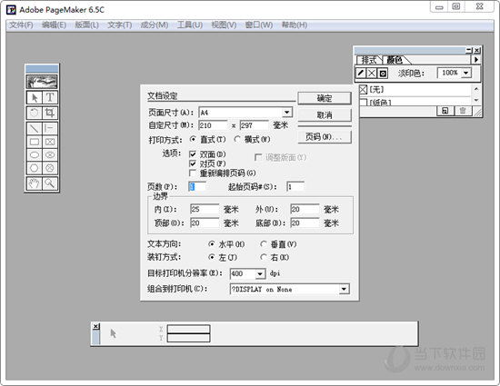Open the 窗口(W) menu

click(259, 25)
